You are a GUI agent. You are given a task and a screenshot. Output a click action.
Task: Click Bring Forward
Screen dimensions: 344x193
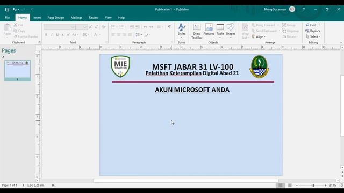point(263,25)
